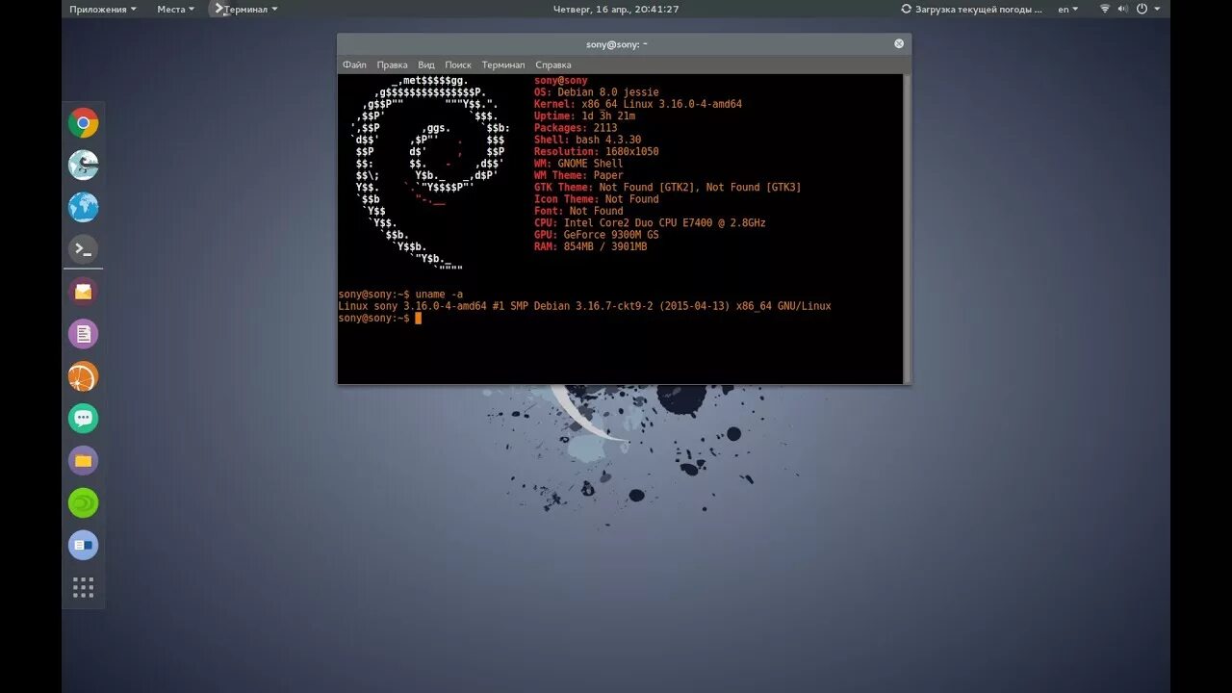Click the red 'sony@sony' header text

tap(561, 81)
